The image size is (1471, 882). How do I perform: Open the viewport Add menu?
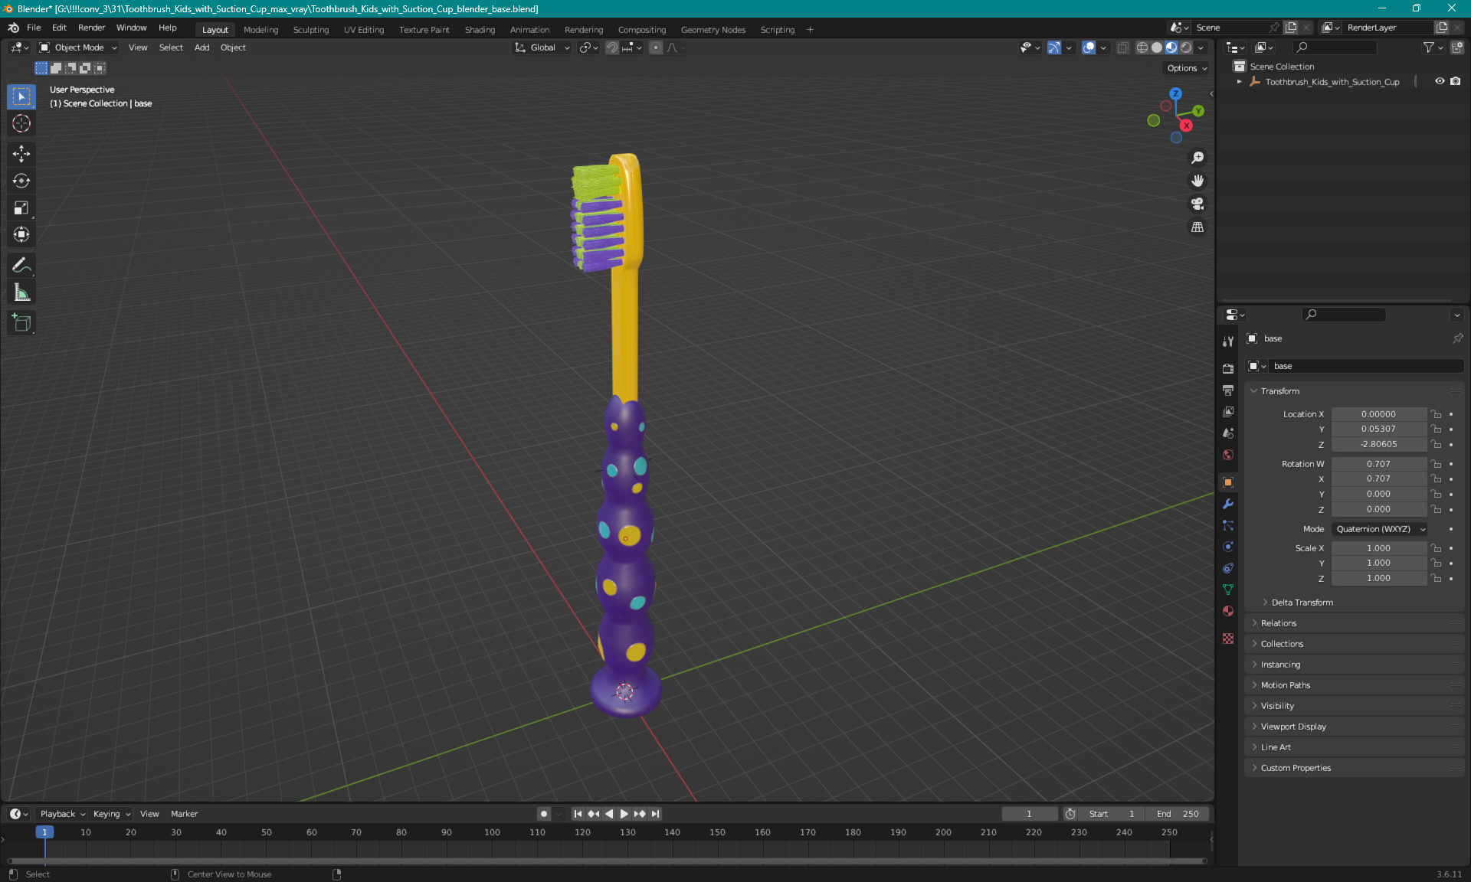pyautogui.click(x=201, y=47)
